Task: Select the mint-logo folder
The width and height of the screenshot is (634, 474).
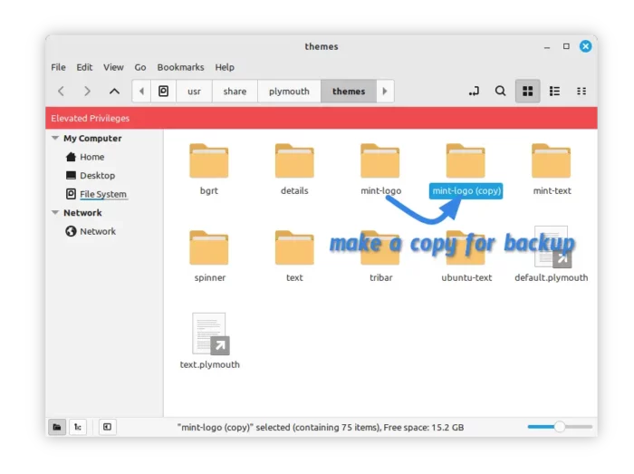Action: click(x=380, y=169)
